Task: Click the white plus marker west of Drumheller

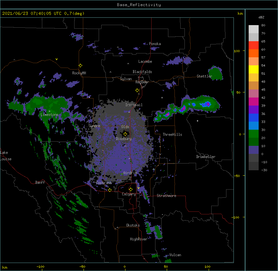Action: click(x=197, y=121)
